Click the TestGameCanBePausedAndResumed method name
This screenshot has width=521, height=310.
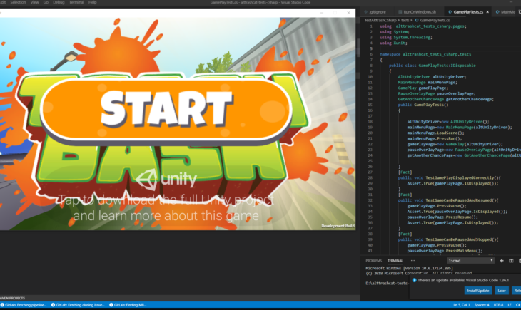pos(460,200)
